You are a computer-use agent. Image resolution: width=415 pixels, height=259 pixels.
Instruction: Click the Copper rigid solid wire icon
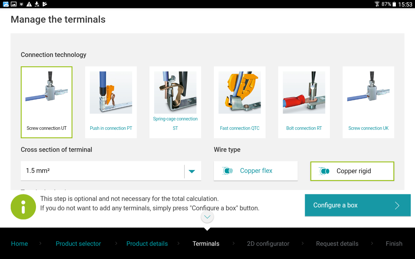tap(324, 171)
